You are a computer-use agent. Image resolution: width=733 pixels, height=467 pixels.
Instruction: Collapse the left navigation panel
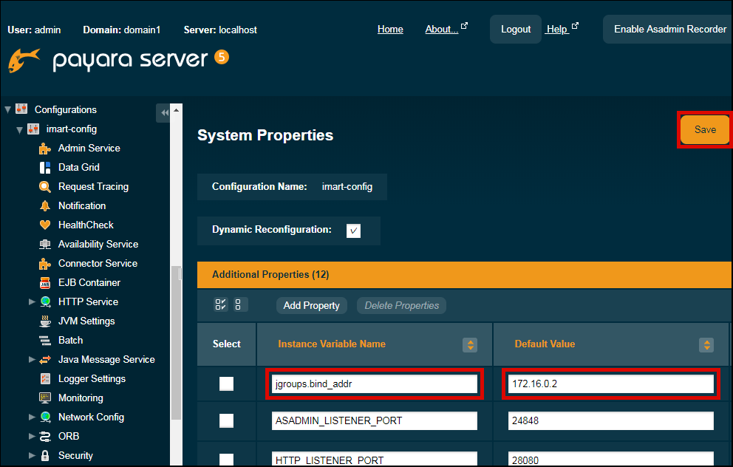[x=164, y=112]
